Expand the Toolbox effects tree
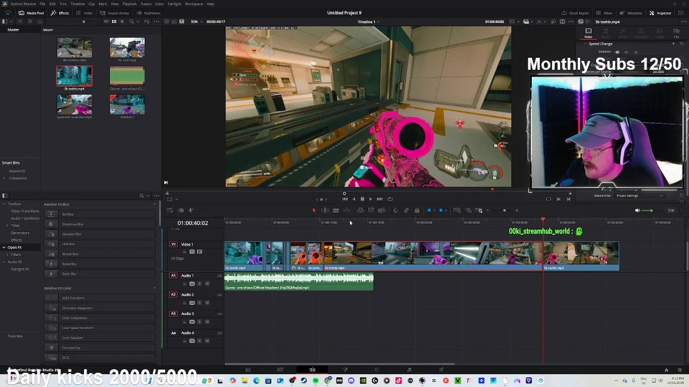 4,204
